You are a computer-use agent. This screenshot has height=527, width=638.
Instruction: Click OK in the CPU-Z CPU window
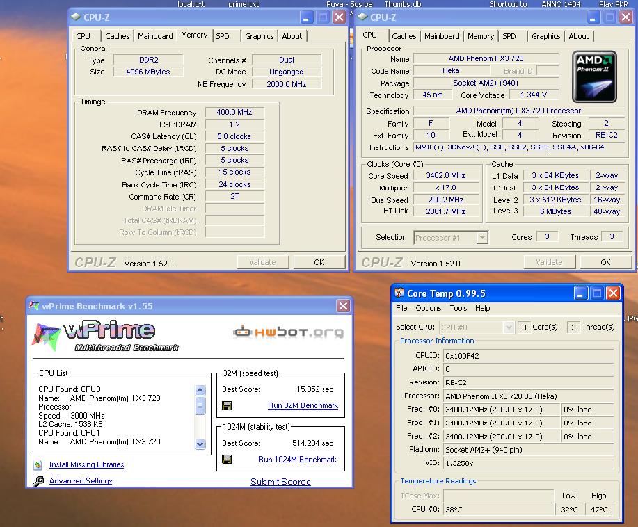pos(605,262)
